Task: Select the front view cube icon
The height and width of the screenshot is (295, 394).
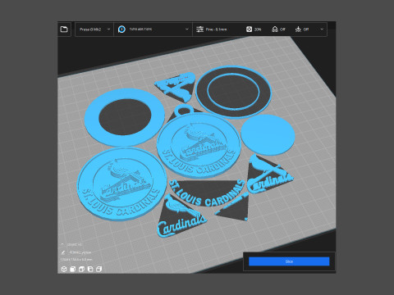Action: 72,269
